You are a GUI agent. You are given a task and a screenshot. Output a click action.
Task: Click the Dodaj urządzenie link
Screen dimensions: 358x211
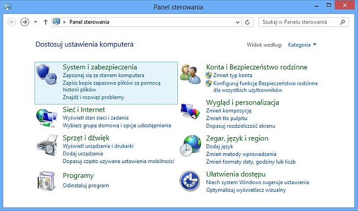tap(83, 154)
